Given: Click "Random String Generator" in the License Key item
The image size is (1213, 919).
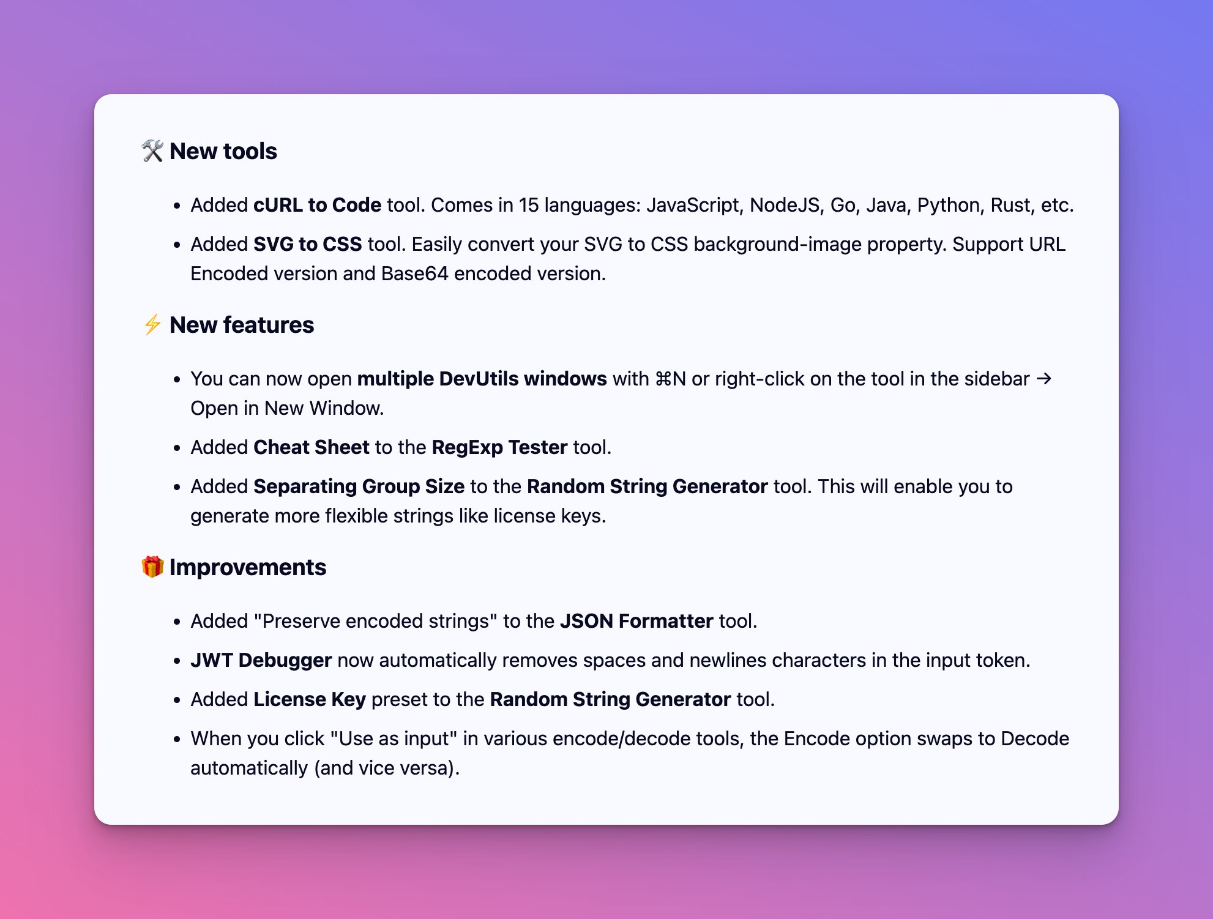Looking at the screenshot, I should tap(610, 699).
